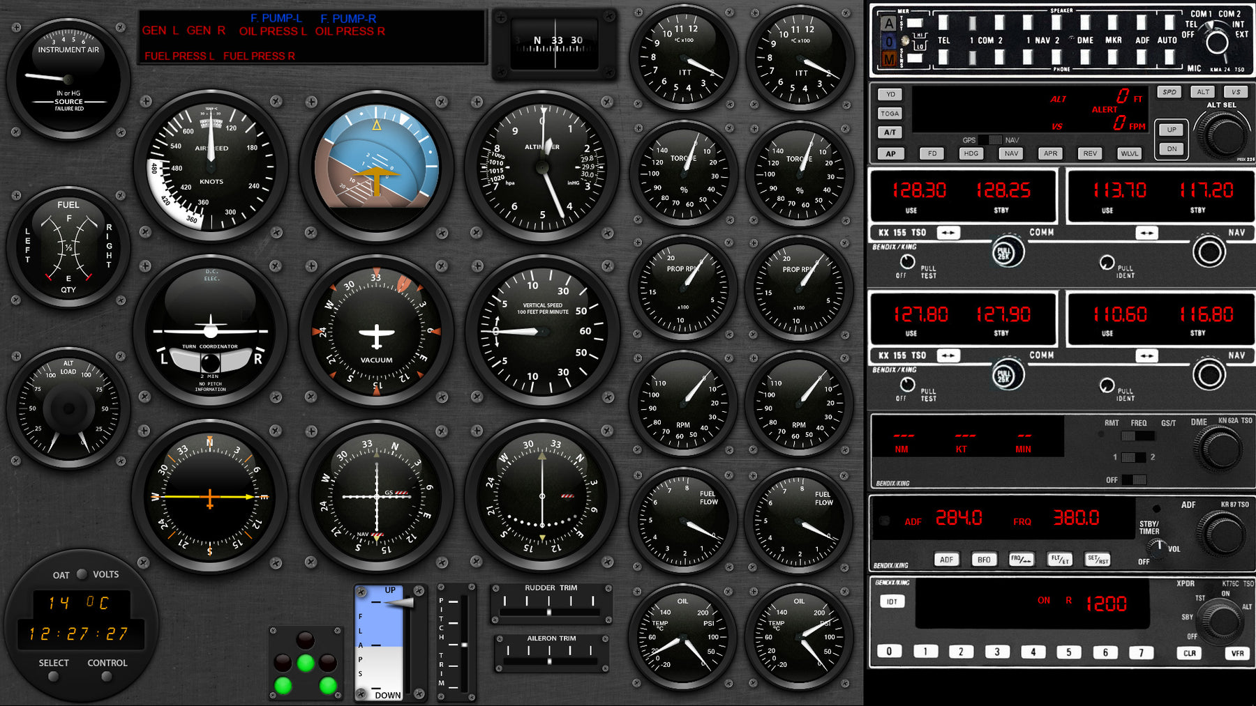The width and height of the screenshot is (1256, 706).
Task: Click the aileron trim slider
Action: 549,661
